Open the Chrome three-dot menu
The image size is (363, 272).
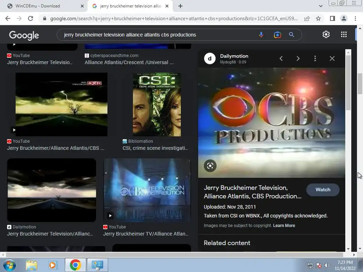click(x=355, y=18)
